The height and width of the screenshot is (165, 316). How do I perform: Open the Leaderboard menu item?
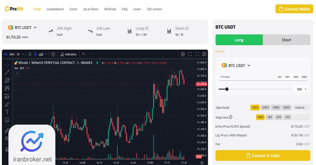(x=55, y=9)
